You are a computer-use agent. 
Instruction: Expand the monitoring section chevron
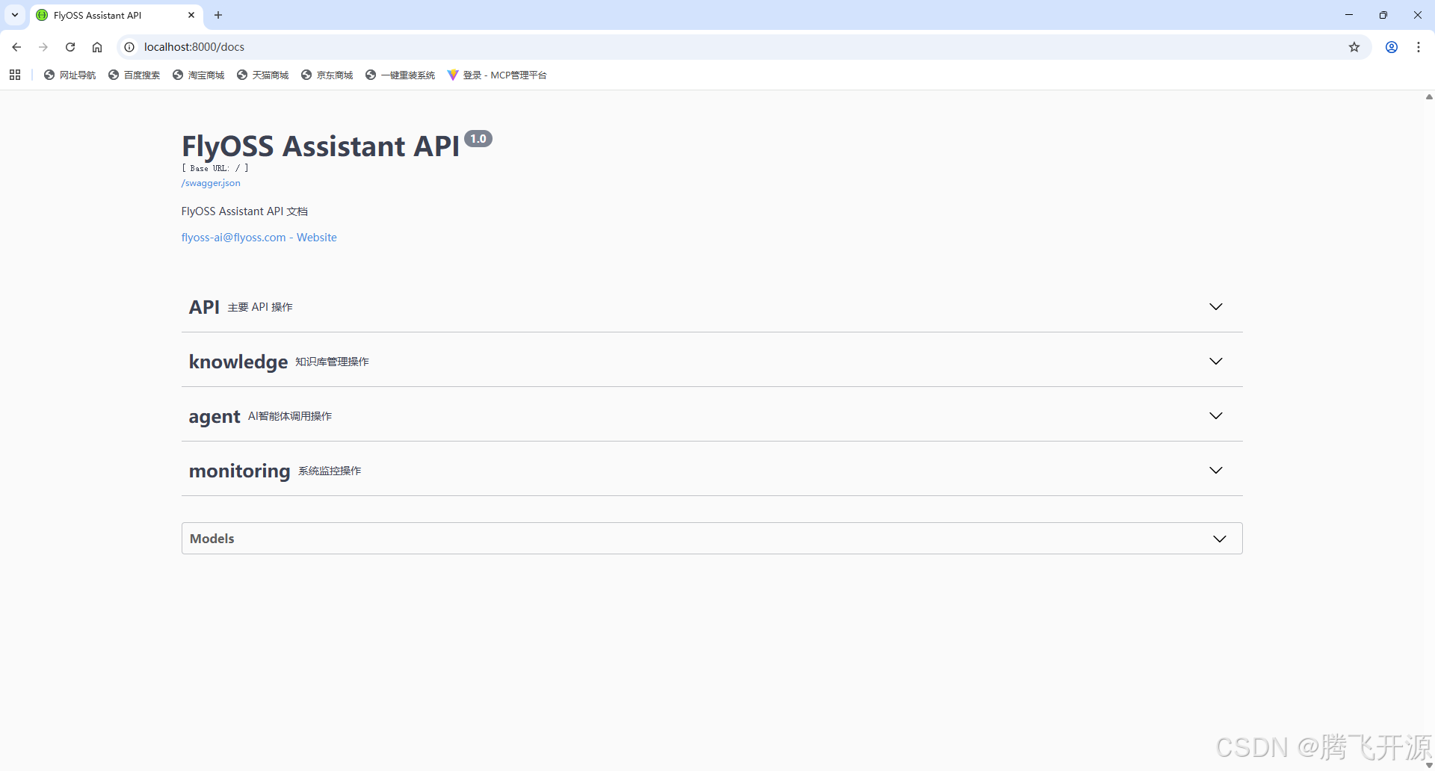click(1216, 470)
